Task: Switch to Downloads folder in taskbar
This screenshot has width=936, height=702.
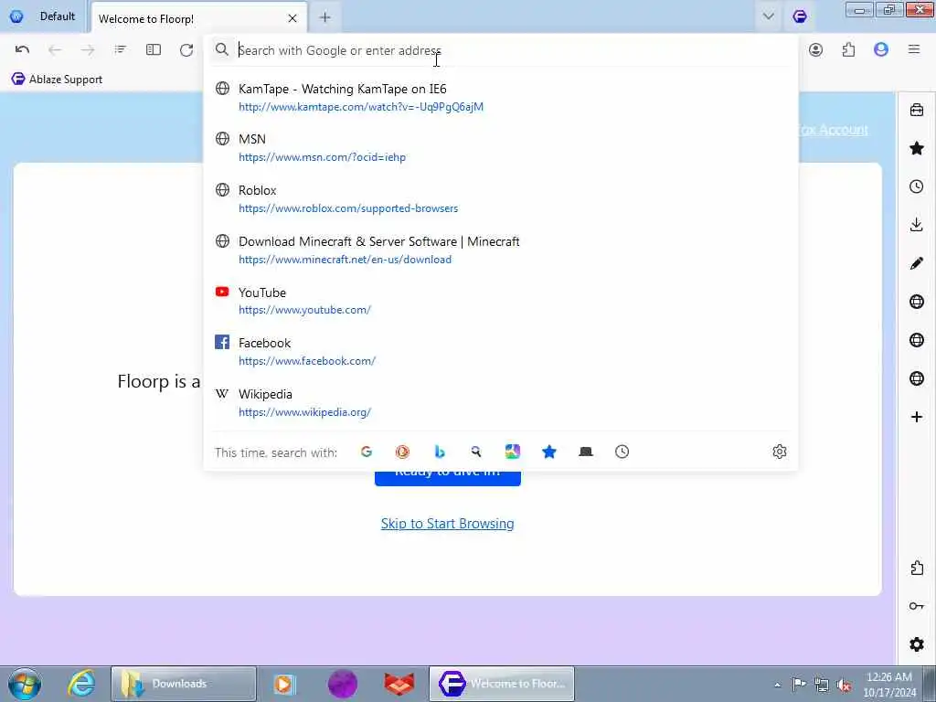Action: click(183, 684)
